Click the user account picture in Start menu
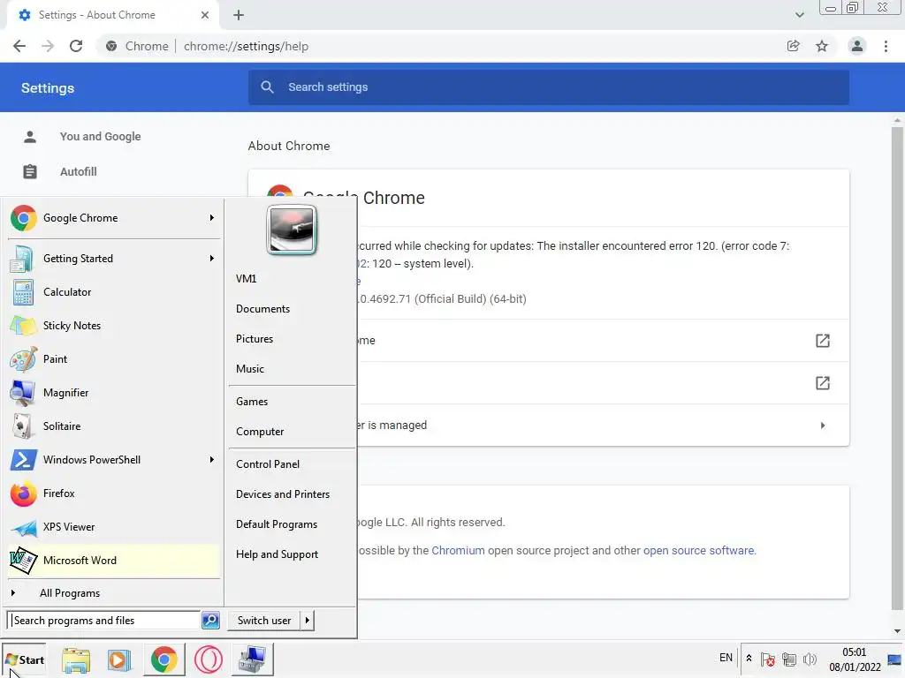The width and height of the screenshot is (905, 678). pos(292,230)
